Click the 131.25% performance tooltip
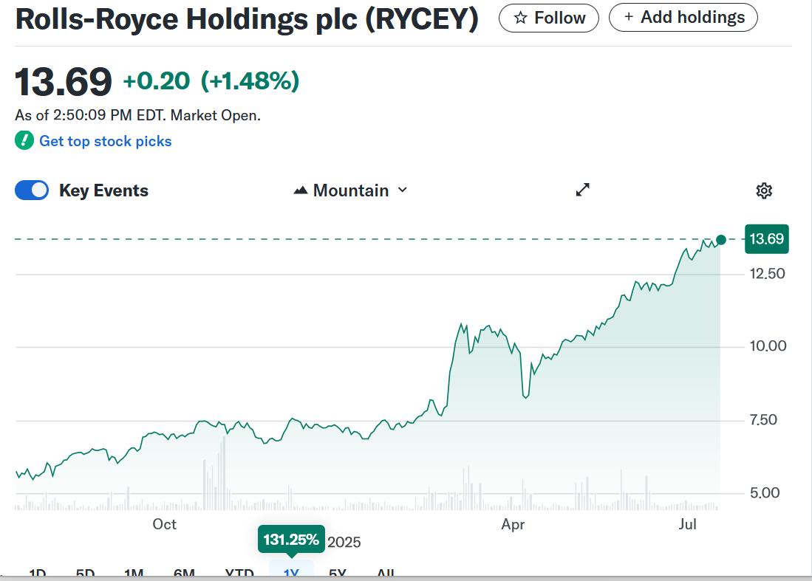The width and height of the screenshot is (812, 581). point(291,540)
